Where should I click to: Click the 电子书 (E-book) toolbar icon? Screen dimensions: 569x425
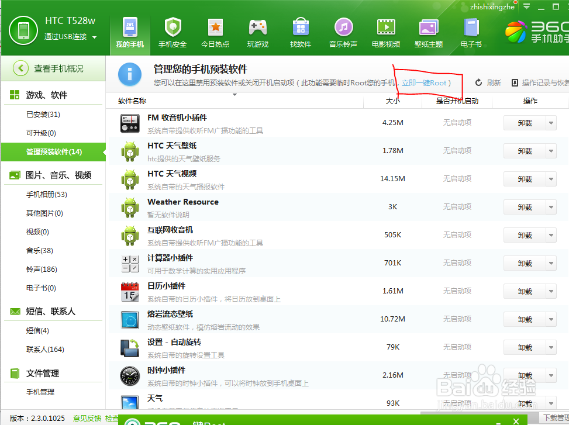pos(471,30)
